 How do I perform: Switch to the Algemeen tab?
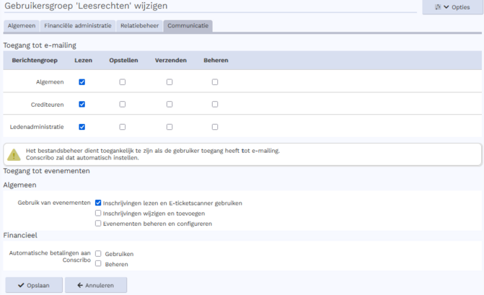22,26
